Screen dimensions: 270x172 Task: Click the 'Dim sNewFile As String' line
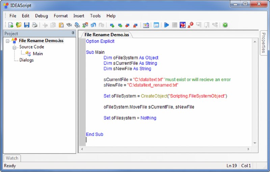coord(127,69)
